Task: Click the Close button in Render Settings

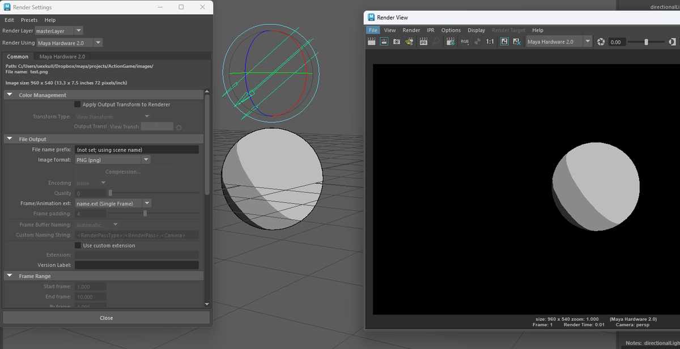Action: pos(106,318)
